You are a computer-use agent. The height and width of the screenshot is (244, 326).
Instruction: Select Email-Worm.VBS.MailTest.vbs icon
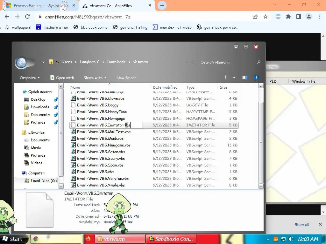[x=73, y=132]
